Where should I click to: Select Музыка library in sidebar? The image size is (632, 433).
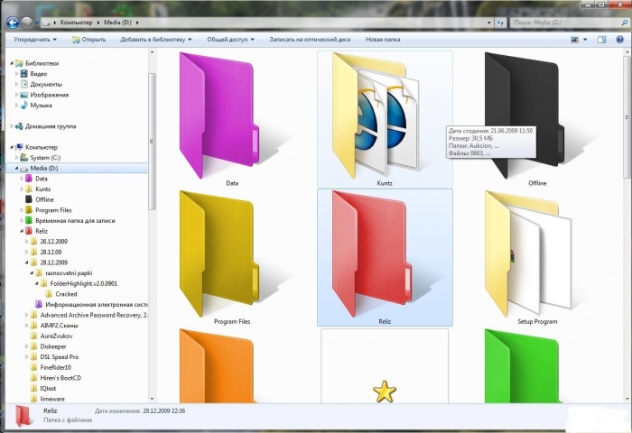pos(41,106)
